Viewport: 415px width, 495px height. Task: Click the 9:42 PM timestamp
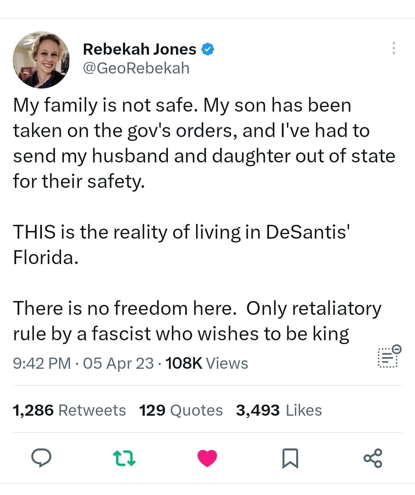pyautogui.click(x=42, y=363)
